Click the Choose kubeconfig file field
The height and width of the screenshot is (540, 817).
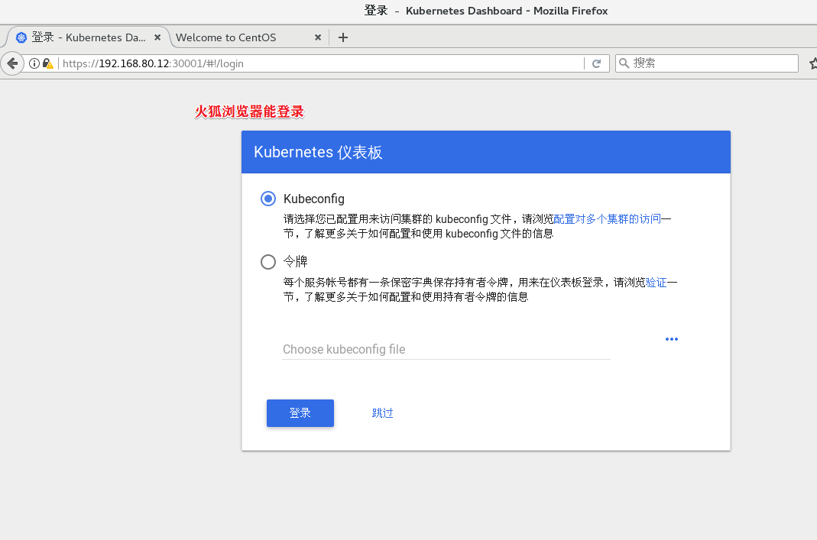click(446, 349)
